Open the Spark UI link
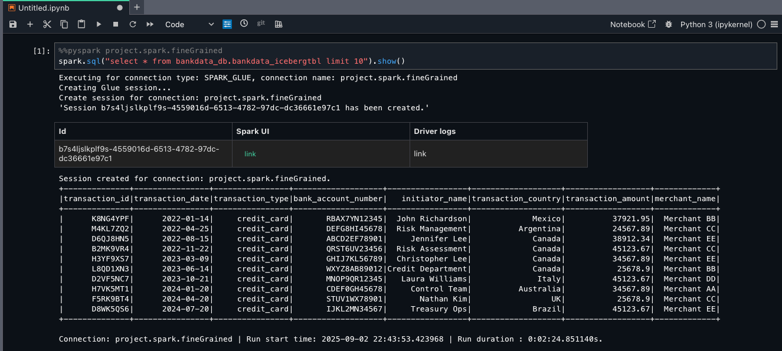 click(x=250, y=153)
